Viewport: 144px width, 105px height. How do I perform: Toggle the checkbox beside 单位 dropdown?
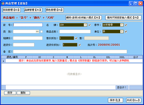click(x=126, y=31)
